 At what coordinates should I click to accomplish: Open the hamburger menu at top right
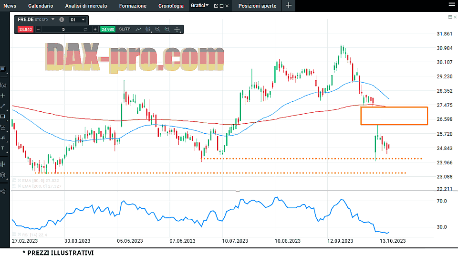click(452, 4)
